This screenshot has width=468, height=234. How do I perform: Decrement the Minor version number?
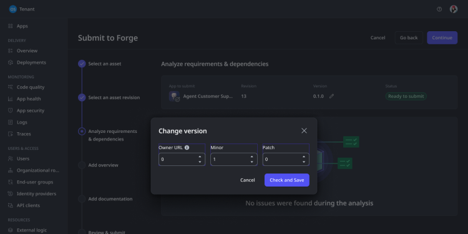[251, 162]
